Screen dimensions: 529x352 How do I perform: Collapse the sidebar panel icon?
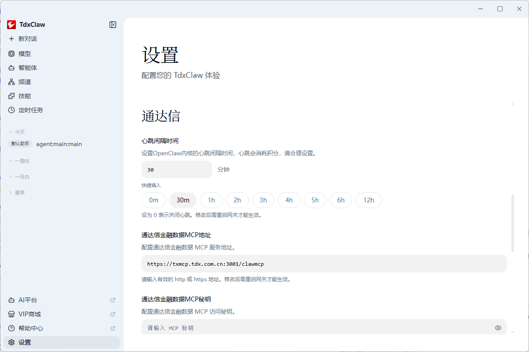[113, 25]
